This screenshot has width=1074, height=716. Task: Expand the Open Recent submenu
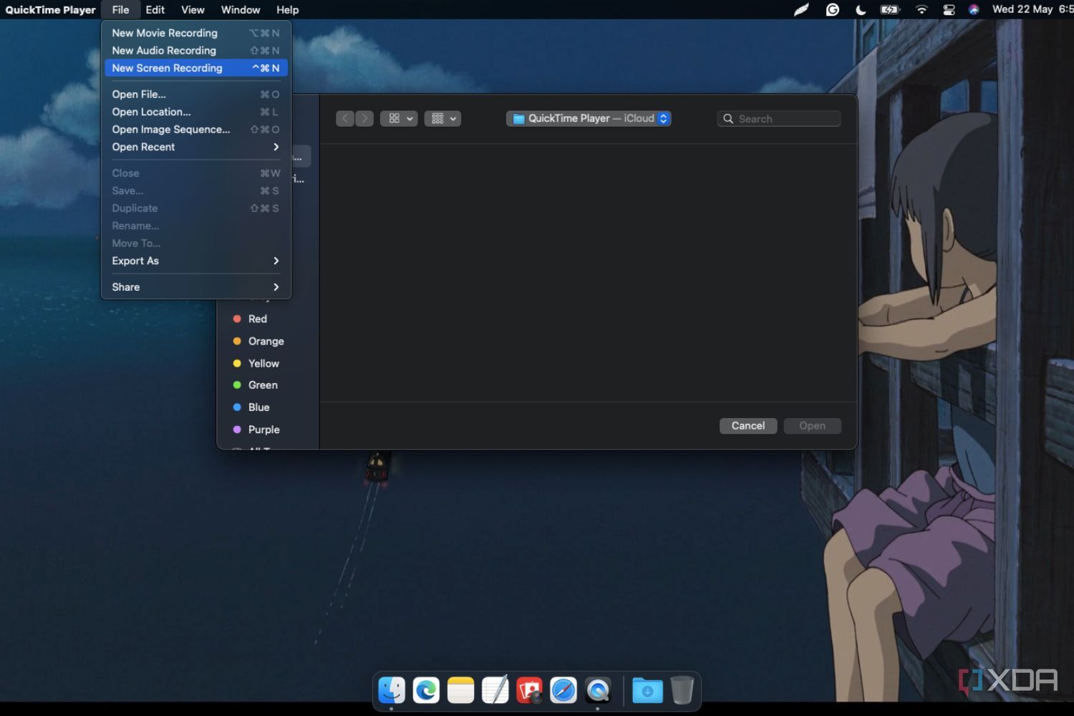195,147
